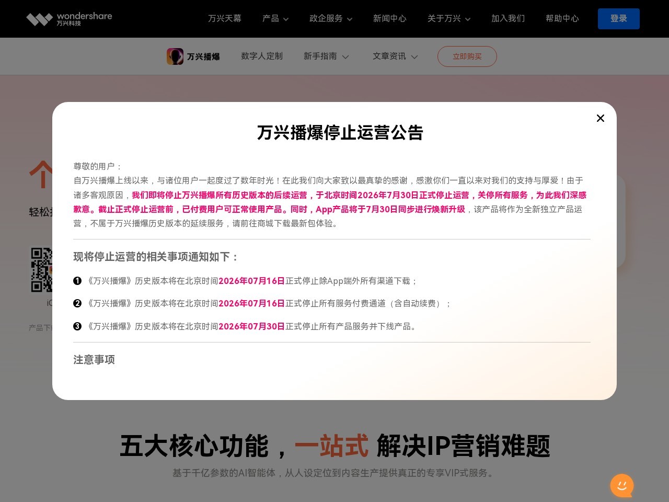This screenshot has width=669, height=502.
Task: Expand the 关于万兴 dropdown menu
Action: (x=449, y=18)
